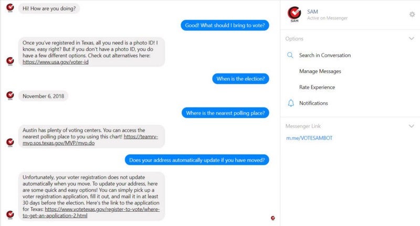
Task: Open the votetexas.gov register-to-vote link
Action: 91,212
